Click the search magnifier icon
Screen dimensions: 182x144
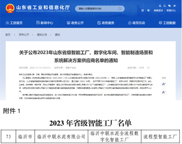point(120,9)
